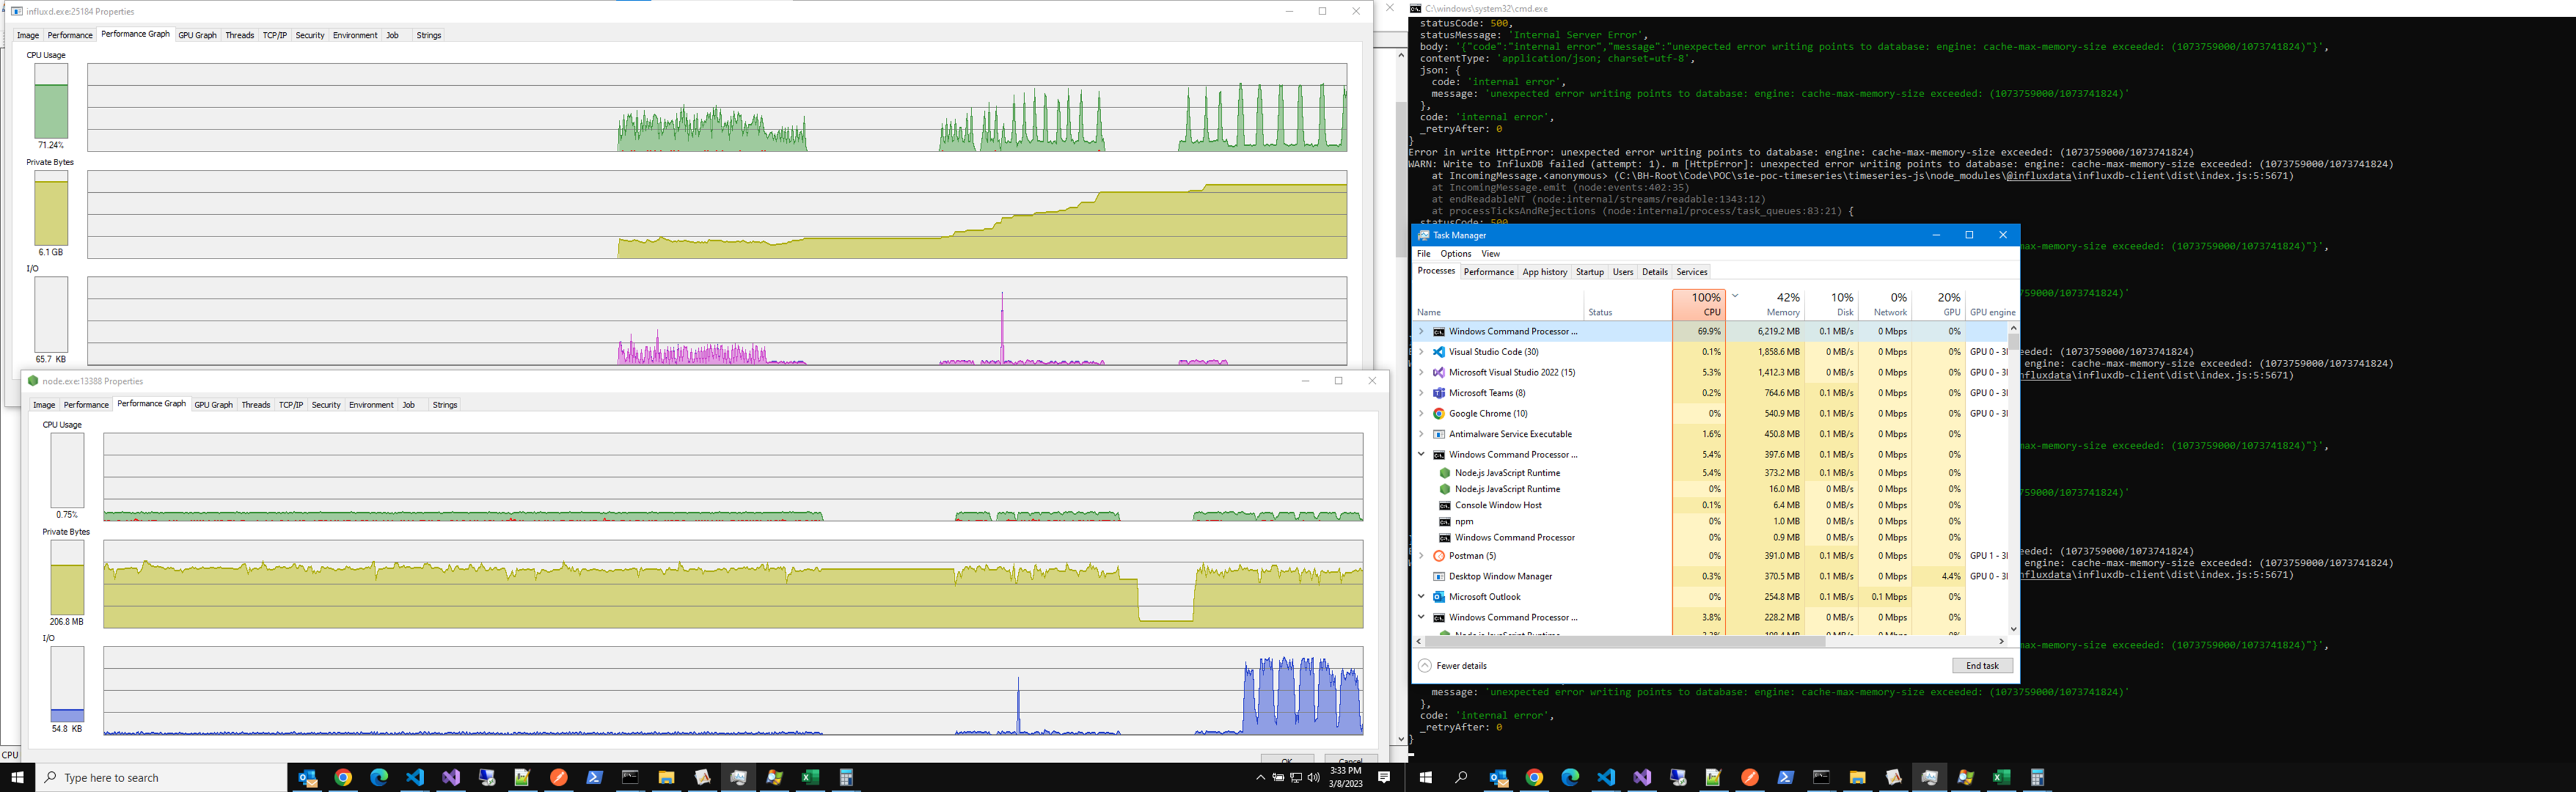Click magnifier search icon on second monitor taskbar
2576x792 pixels.
click(x=1461, y=777)
